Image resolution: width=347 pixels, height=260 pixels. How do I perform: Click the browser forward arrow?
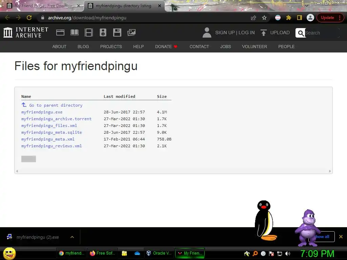tap(18, 18)
